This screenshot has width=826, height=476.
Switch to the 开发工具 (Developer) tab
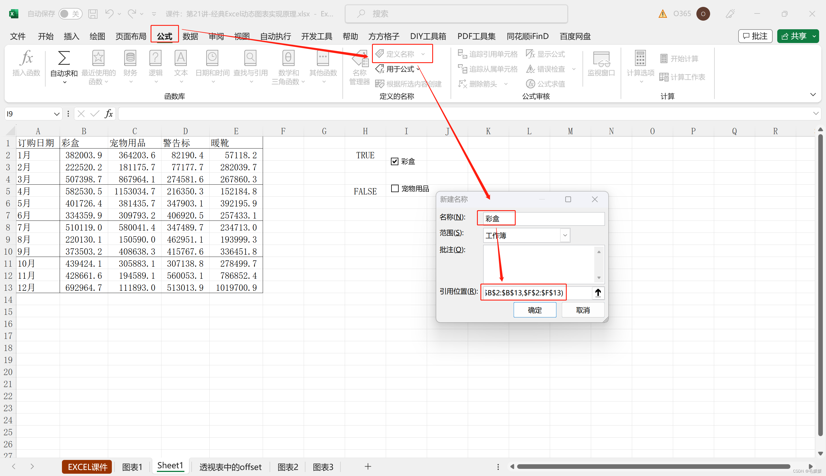[317, 36]
